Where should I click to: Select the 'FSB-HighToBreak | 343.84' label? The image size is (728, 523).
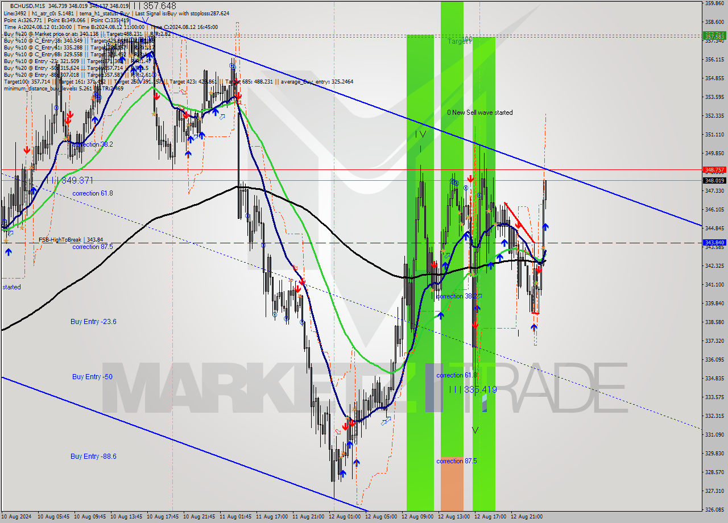coord(71,240)
